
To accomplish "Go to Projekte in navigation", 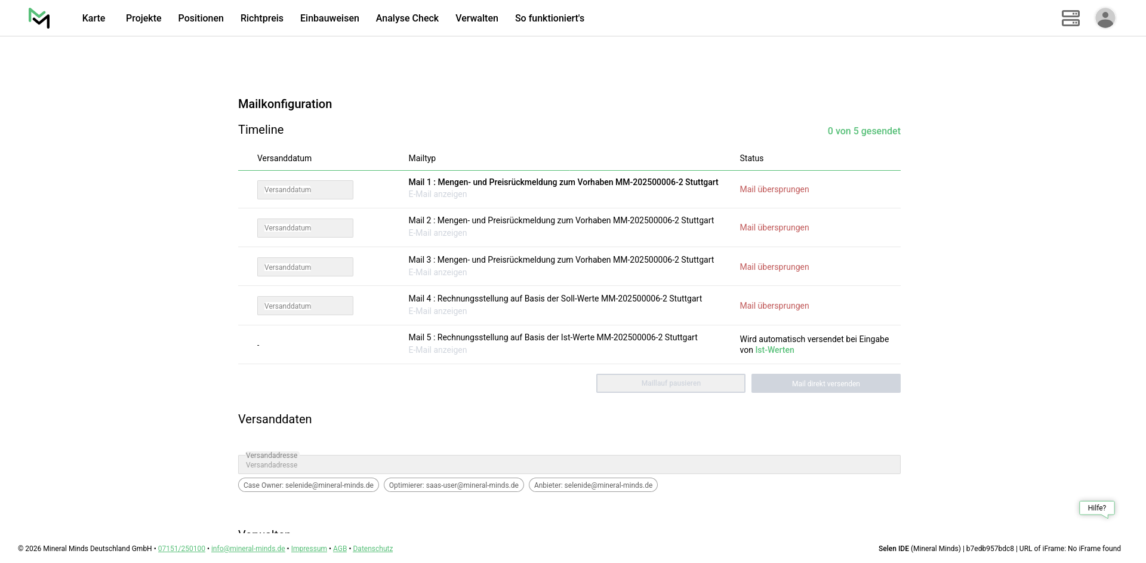I will tap(143, 19).
